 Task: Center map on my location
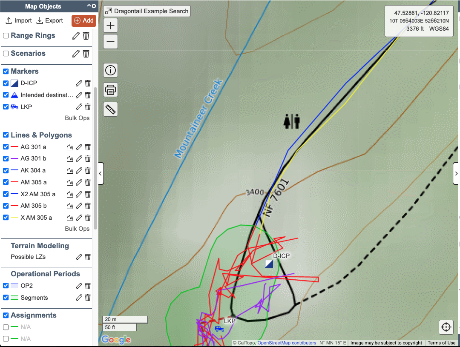[446, 327]
